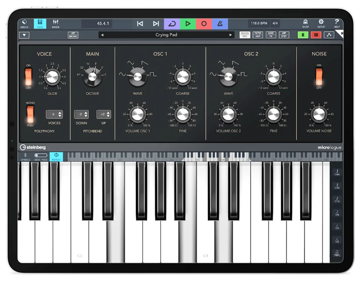Select the OSC 1 square wave icon

(x=153, y=74)
